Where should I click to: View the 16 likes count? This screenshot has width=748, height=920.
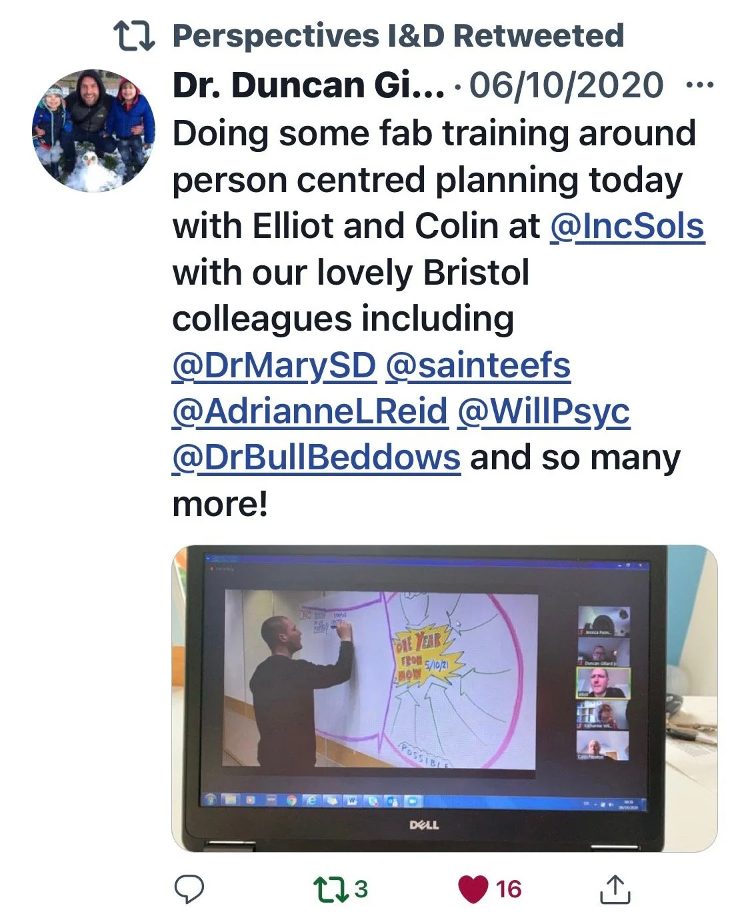click(x=508, y=889)
